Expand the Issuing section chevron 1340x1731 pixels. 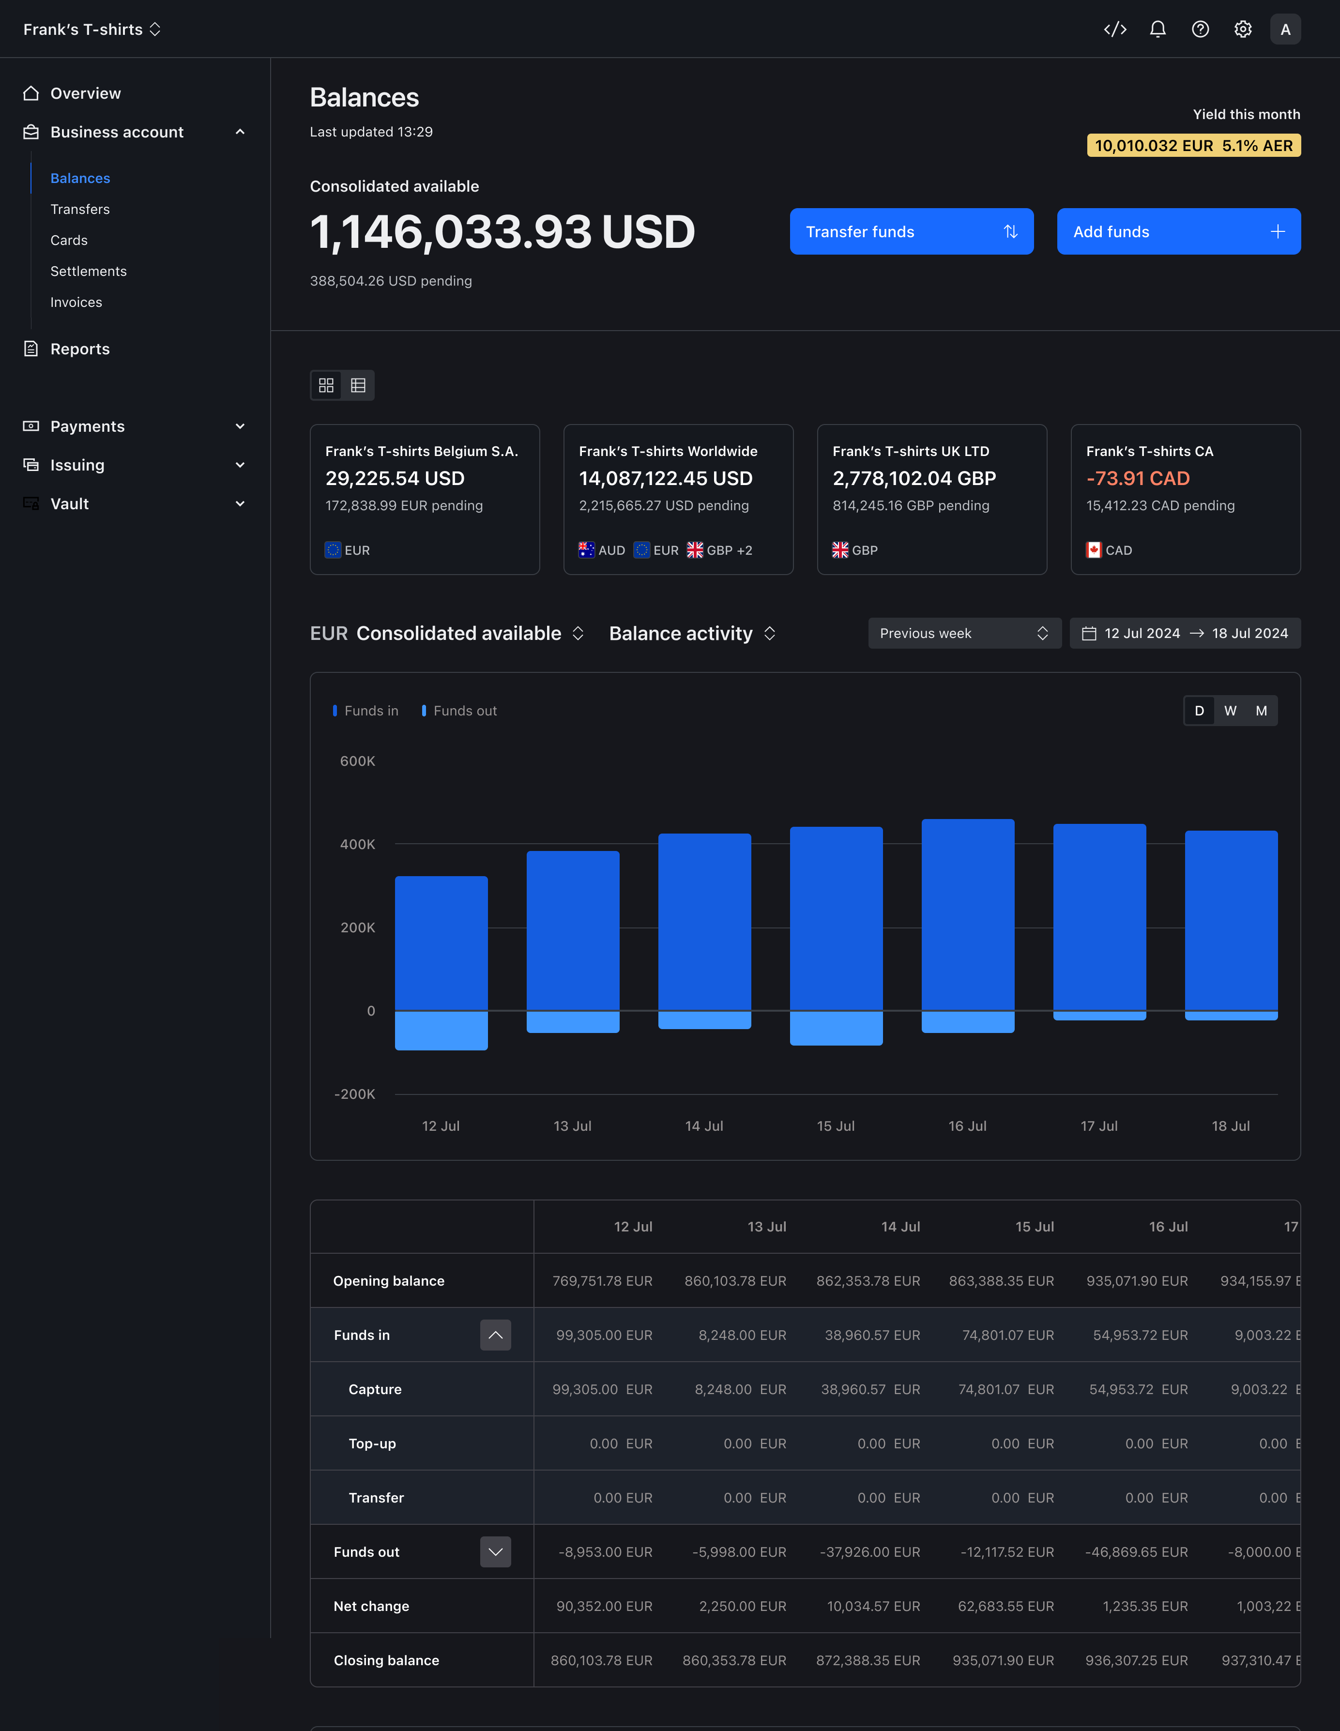coord(240,465)
